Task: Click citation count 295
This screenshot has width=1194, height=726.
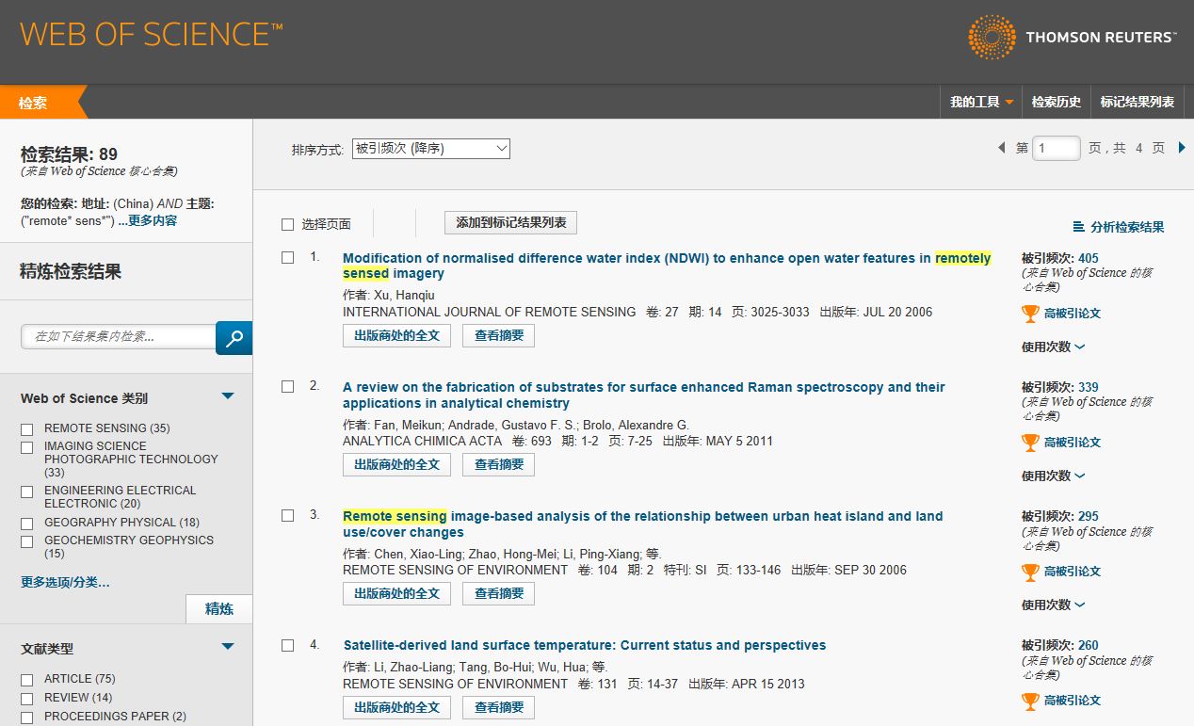Action: click(1088, 516)
